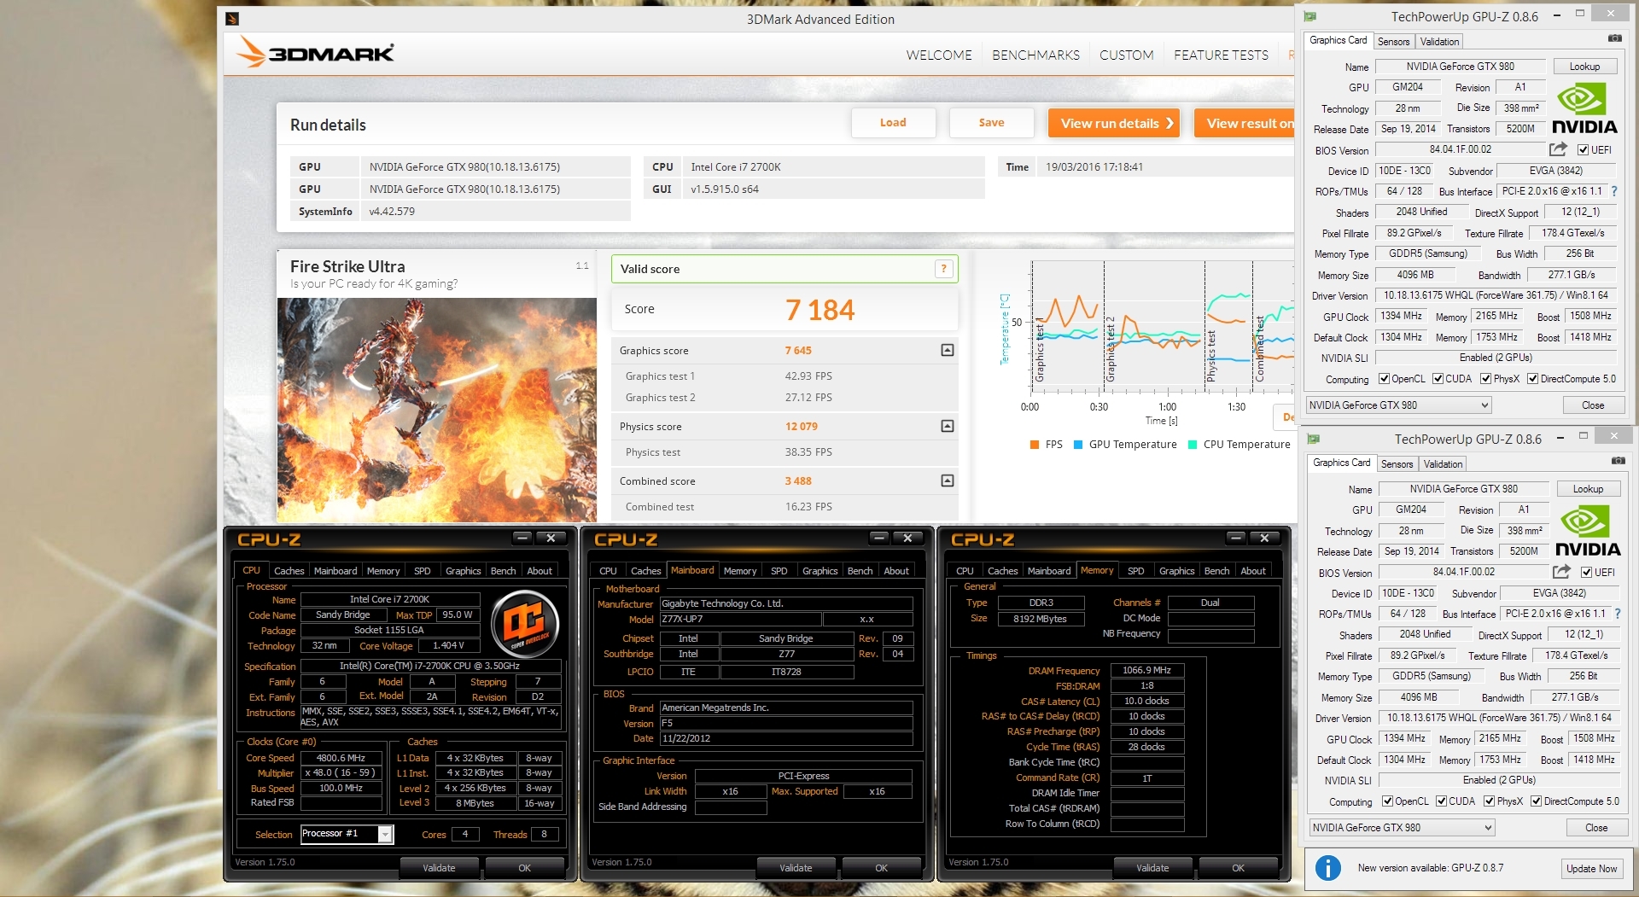The width and height of the screenshot is (1639, 897).
Task: Click the NVIDIA logo in lower GPU-Z window
Action: (1588, 531)
